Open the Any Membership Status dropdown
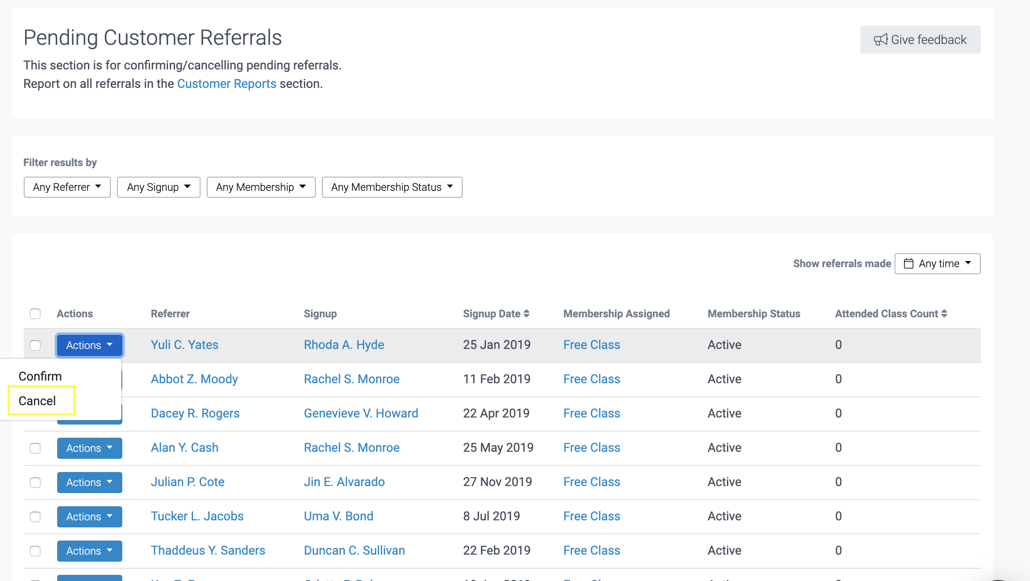This screenshot has width=1030, height=581. tap(391, 187)
